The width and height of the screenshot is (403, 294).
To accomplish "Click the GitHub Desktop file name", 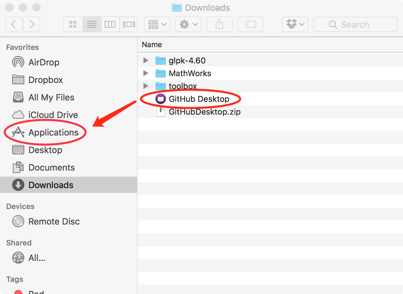I will 199,99.
